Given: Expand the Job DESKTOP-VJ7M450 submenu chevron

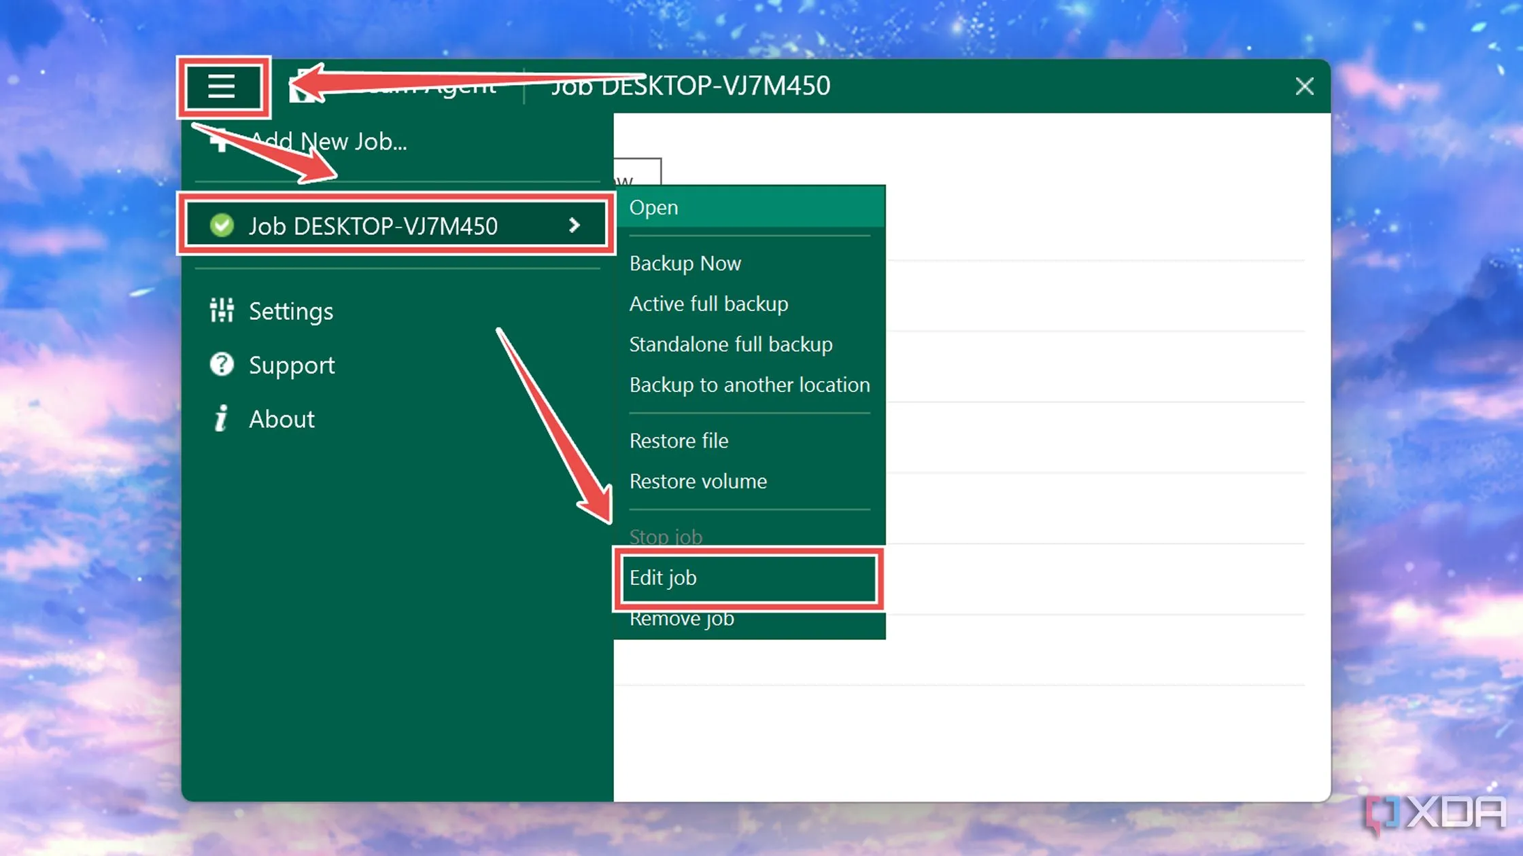Looking at the screenshot, I should [575, 226].
